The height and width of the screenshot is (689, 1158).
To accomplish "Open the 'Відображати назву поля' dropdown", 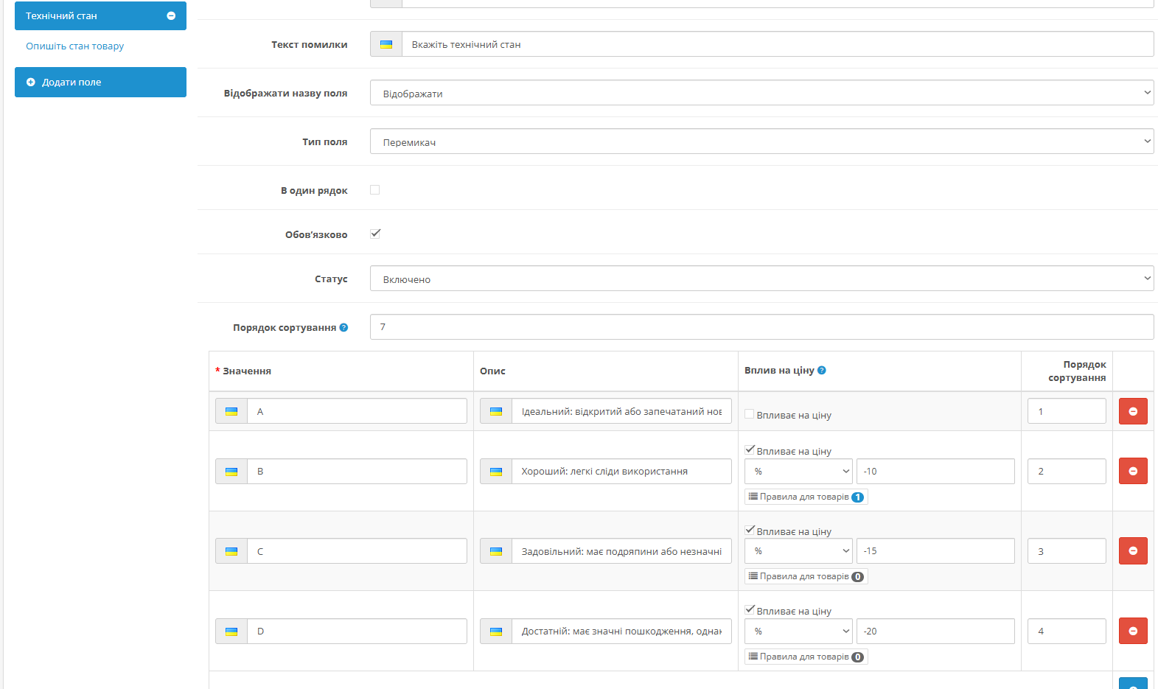I will coord(762,93).
